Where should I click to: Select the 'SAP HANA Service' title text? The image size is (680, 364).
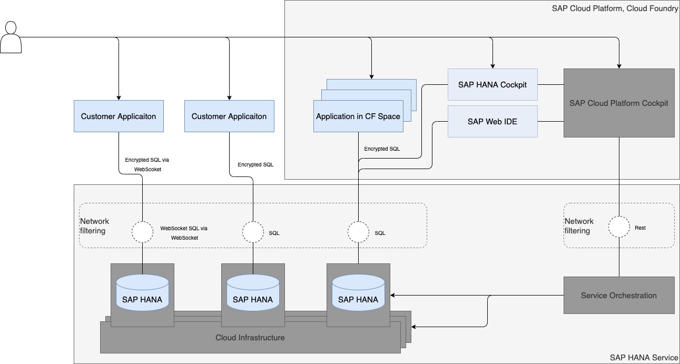click(x=644, y=357)
